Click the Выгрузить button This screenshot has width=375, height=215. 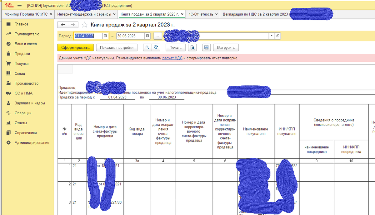(x=226, y=48)
